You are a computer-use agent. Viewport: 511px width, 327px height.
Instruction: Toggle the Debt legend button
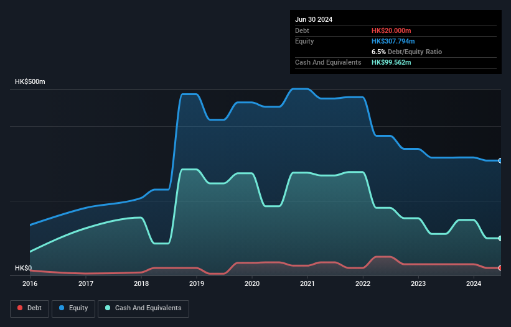pyautogui.click(x=30, y=308)
